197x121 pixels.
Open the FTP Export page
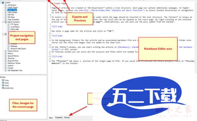coord(14,24)
